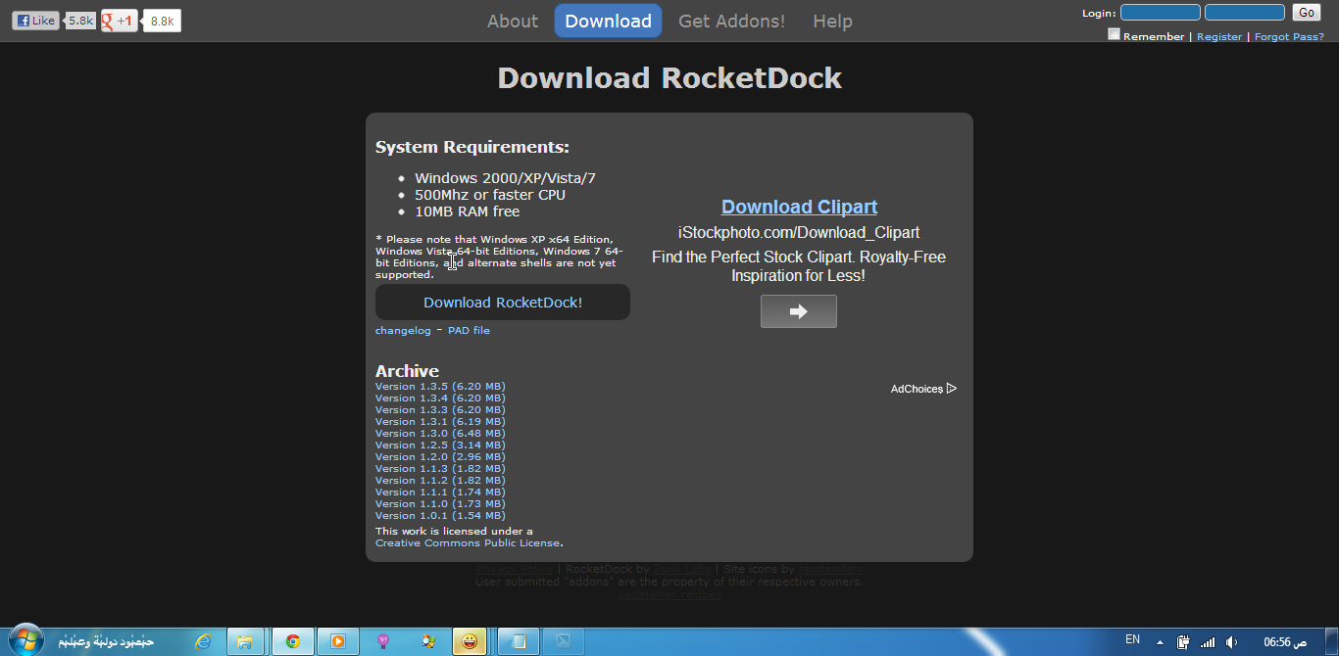The width and height of the screenshot is (1339, 656).
Task: Launch Internet Explorer from the taskbar
Action: pyautogui.click(x=203, y=641)
